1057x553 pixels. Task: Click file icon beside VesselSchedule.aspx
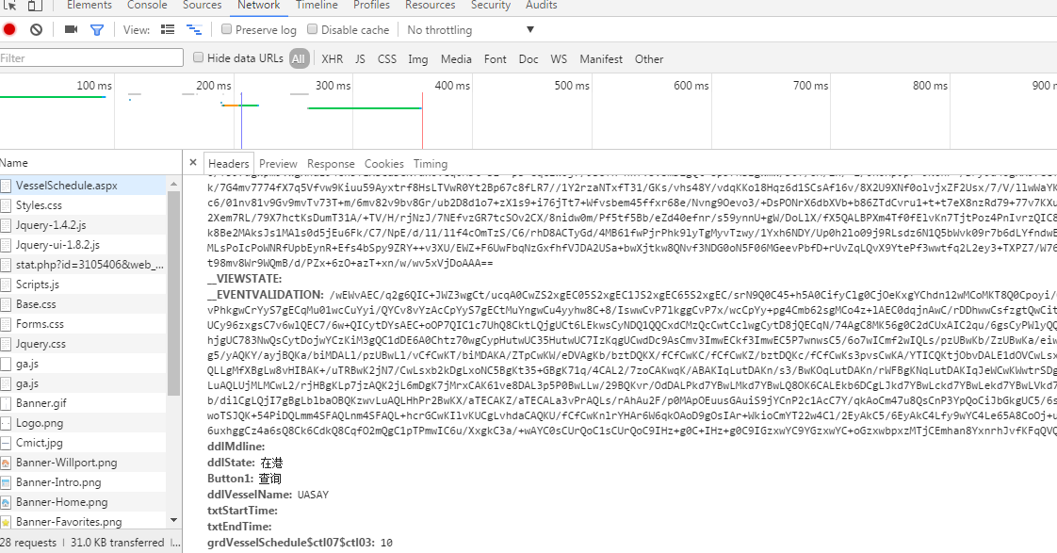(x=6, y=186)
